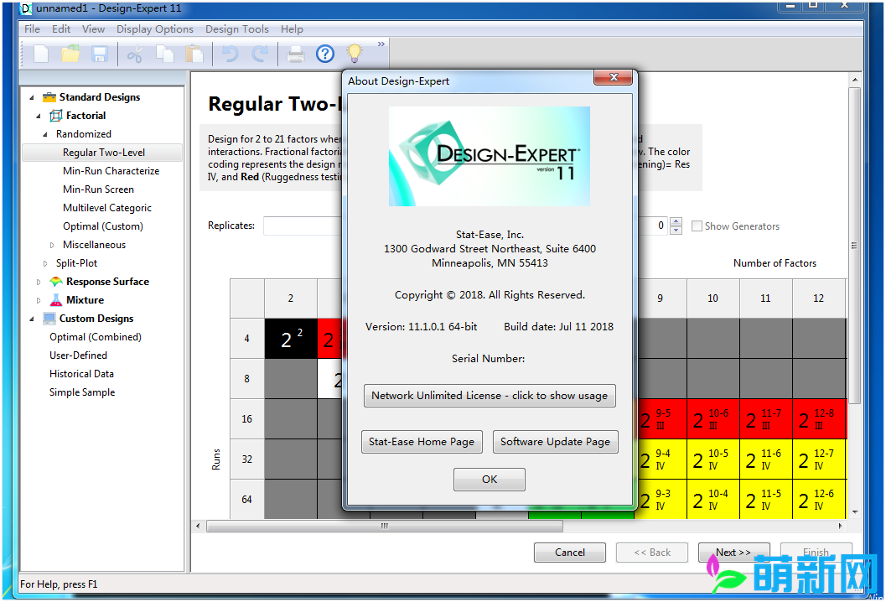Visit the Stat-Ease Home Page
Viewport: 886px width, 602px height.
pos(422,442)
